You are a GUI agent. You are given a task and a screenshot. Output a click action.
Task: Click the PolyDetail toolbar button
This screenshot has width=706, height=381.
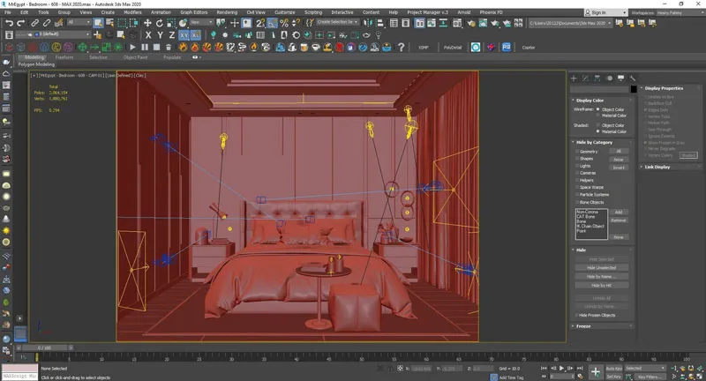pos(452,47)
